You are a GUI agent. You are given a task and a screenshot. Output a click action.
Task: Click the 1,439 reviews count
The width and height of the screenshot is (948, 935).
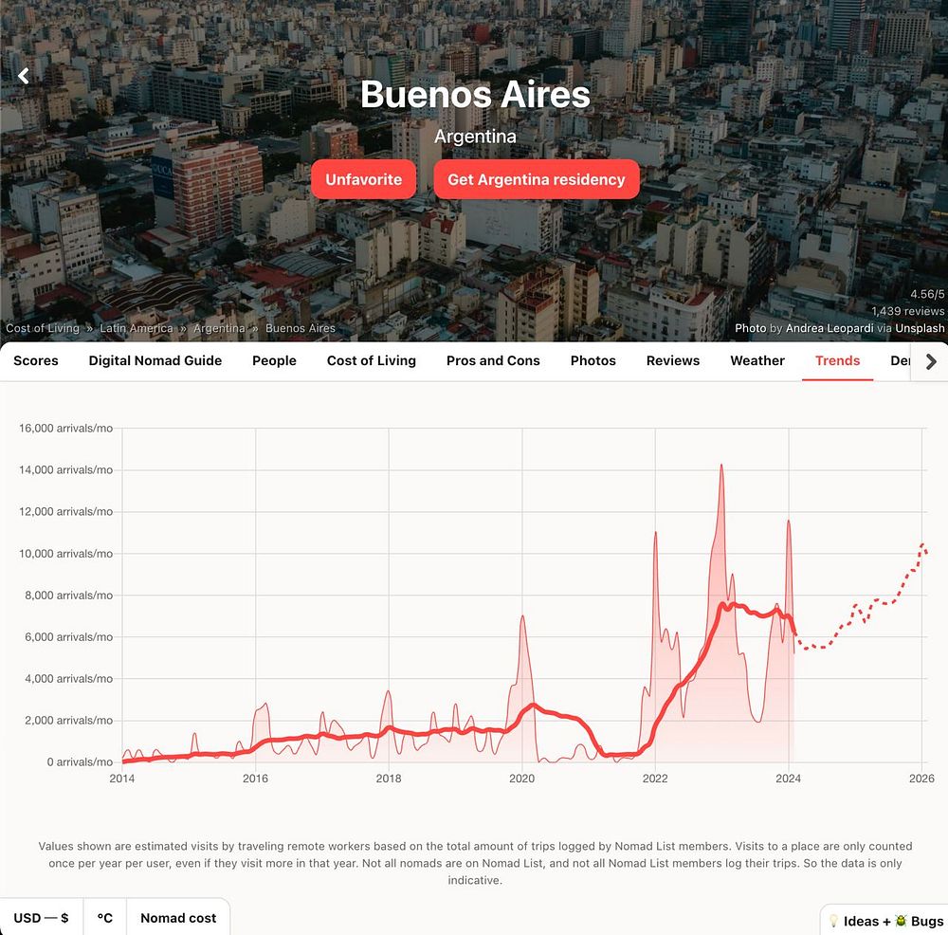pyautogui.click(x=907, y=311)
